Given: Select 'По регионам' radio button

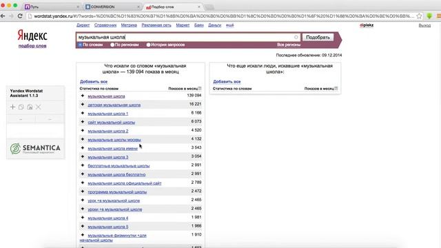Looking at the screenshot, I should pyautogui.click(x=112, y=45).
